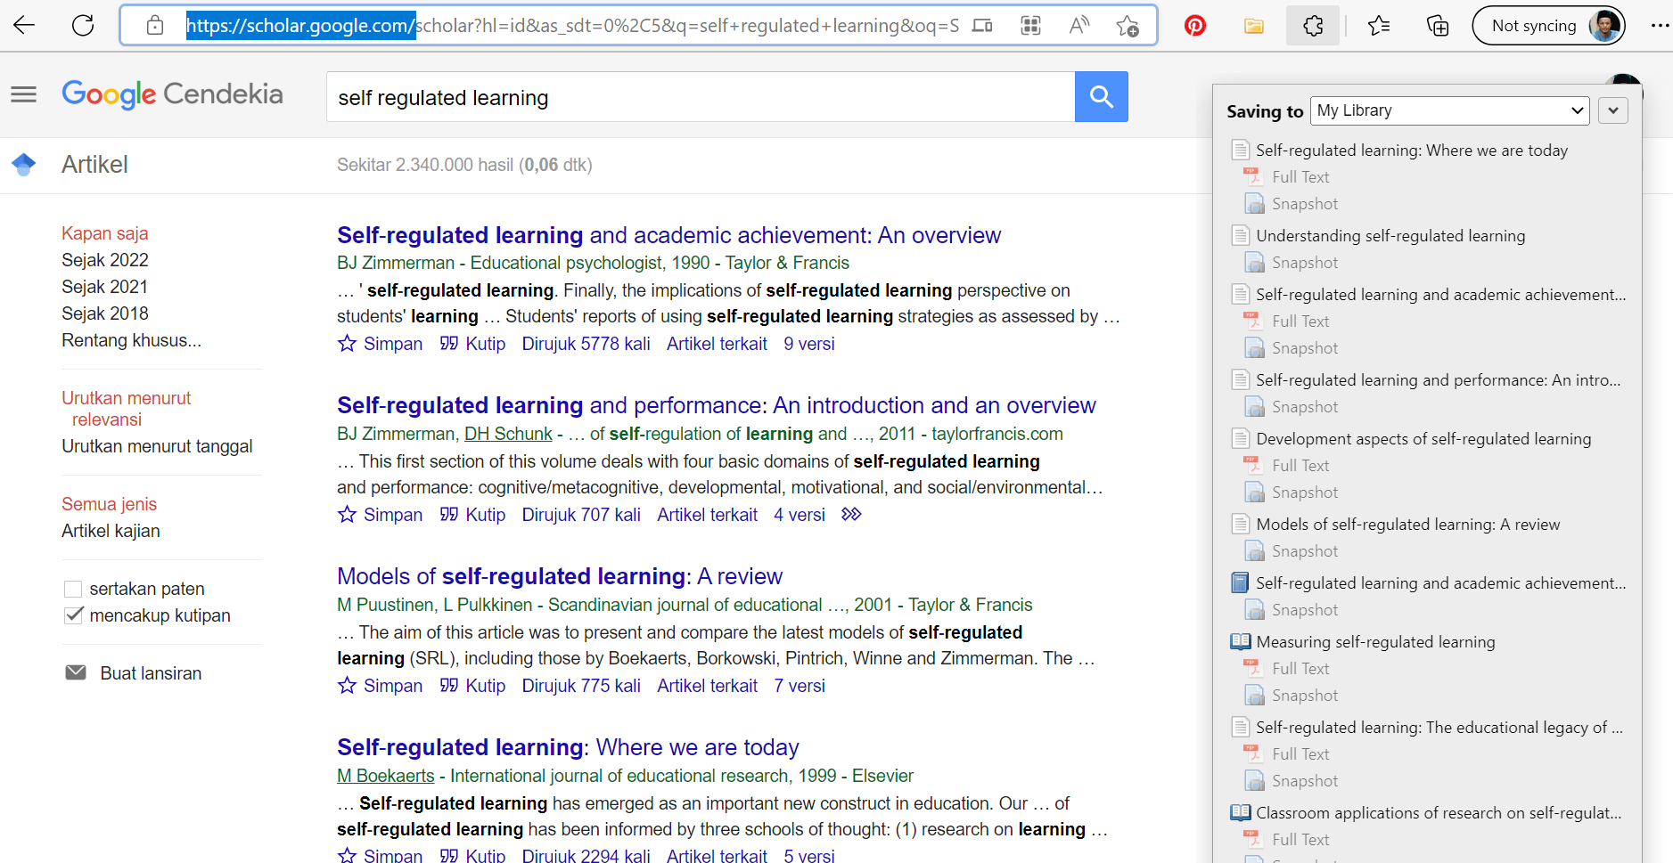Filter results Sejak 2021
Screen dimensions: 1673x863
point(105,287)
